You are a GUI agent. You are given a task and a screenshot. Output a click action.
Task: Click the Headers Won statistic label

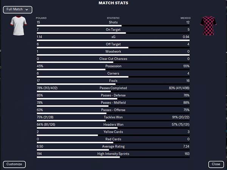point(113,125)
